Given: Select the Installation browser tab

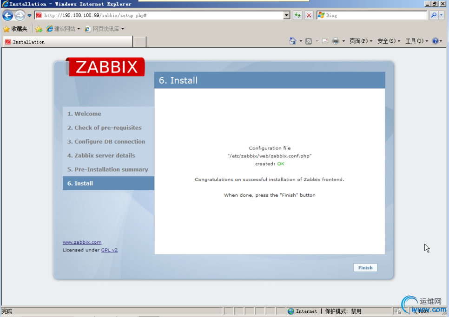Looking at the screenshot, I should [68, 42].
